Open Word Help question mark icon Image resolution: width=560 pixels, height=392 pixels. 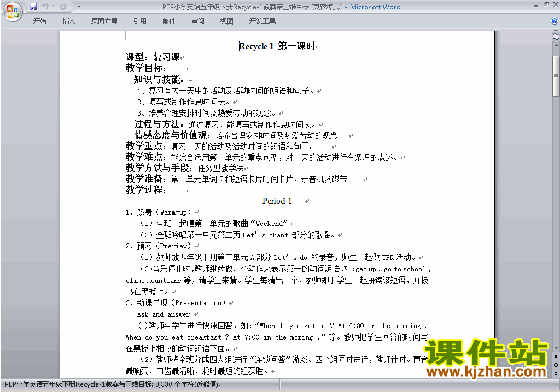click(555, 21)
